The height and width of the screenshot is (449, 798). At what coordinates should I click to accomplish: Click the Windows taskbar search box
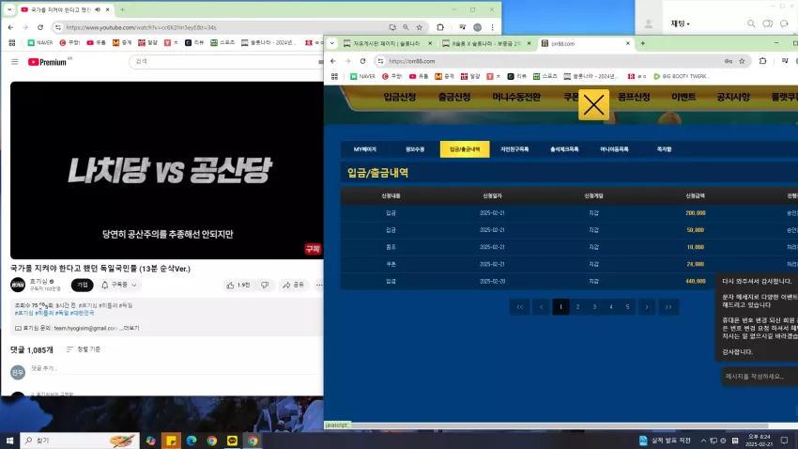point(80,441)
